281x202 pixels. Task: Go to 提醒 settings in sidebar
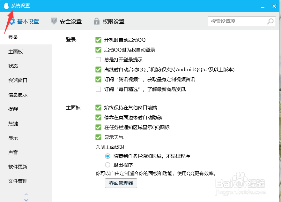26,109
